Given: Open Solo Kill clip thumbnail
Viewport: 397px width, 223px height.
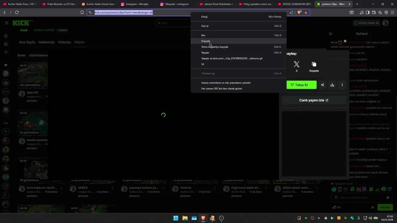Looking at the screenshot, I should tap(33, 75).
